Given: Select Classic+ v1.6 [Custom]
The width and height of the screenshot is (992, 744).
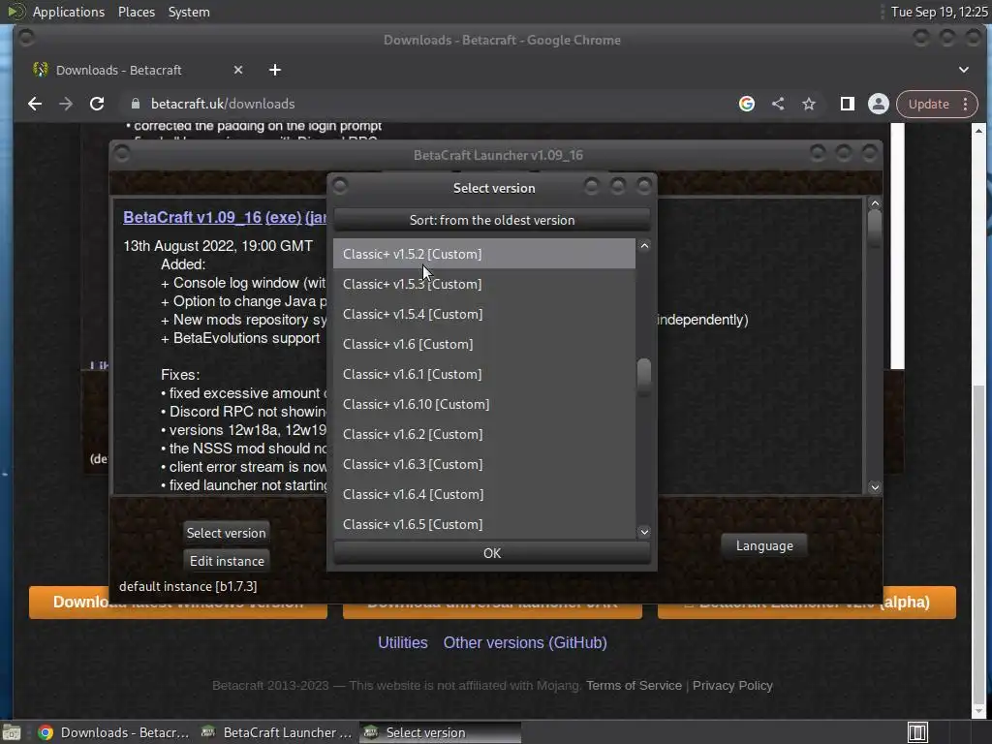Looking at the screenshot, I should click(484, 344).
